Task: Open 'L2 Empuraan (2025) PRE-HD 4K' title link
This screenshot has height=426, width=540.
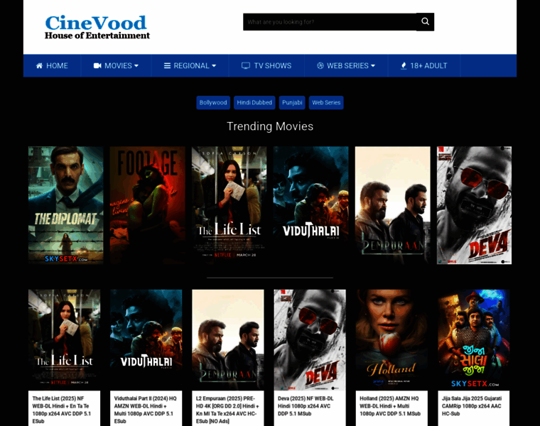Action: (x=227, y=410)
